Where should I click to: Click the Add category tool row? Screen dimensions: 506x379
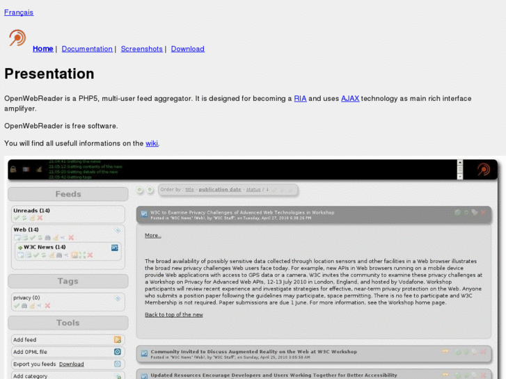pos(68,376)
